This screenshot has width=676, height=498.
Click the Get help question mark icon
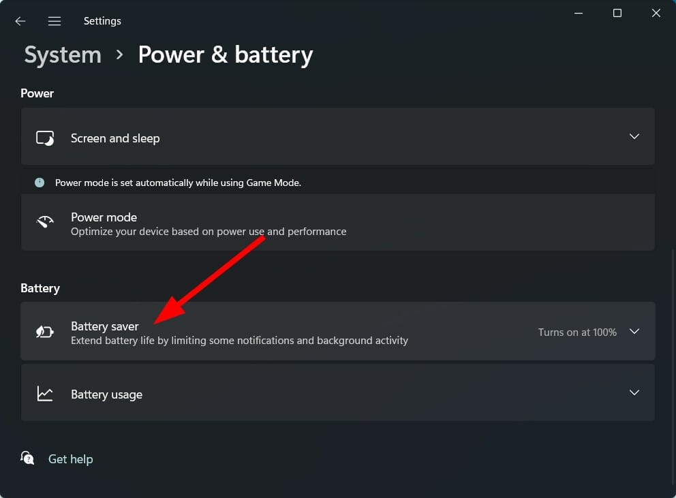coord(27,458)
